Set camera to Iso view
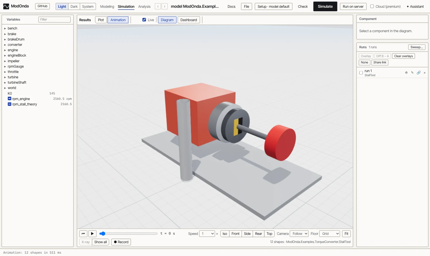Screen dimensions: 430x256 pyautogui.click(x=225, y=234)
